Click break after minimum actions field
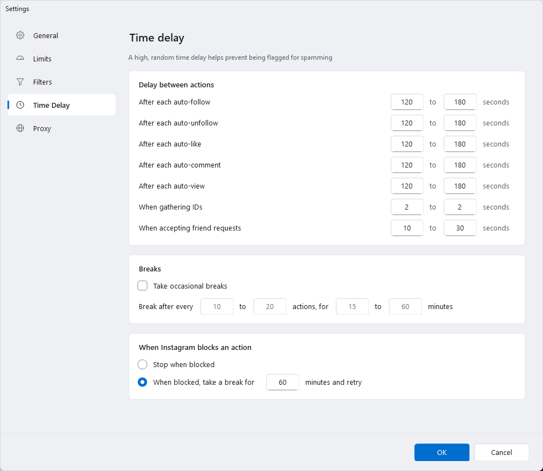Image resolution: width=543 pixels, height=471 pixels. pyautogui.click(x=217, y=306)
